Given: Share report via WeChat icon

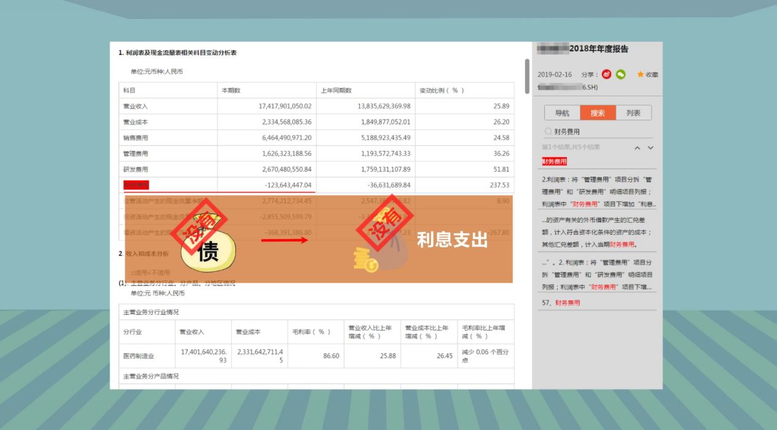Looking at the screenshot, I should click(621, 74).
